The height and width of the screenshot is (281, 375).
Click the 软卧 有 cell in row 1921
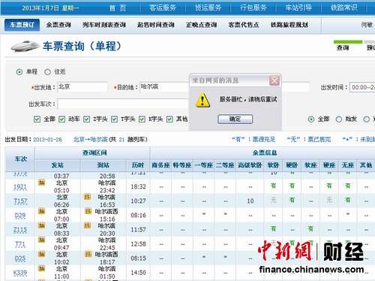point(273,186)
